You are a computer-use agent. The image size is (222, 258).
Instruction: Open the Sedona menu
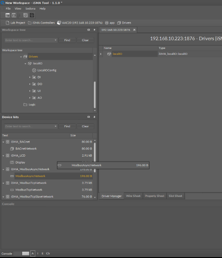30,9
